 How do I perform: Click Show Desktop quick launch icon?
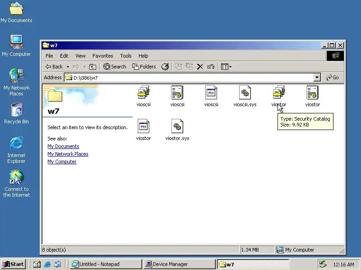(37, 264)
